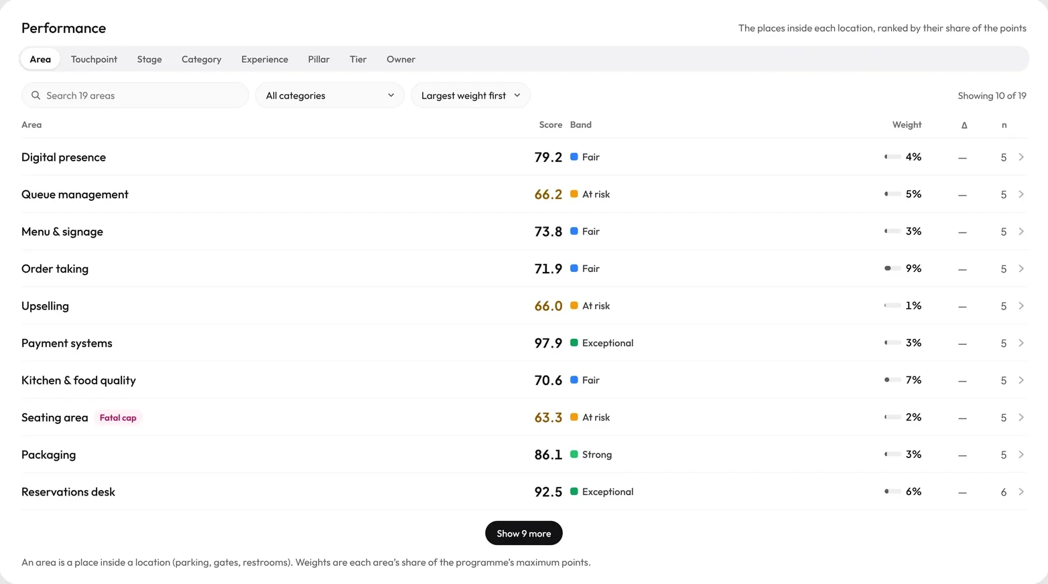The width and height of the screenshot is (1048, 584).
Task: Open the Largest weight first sort dropdown
Action: click(x=470, y=96)
